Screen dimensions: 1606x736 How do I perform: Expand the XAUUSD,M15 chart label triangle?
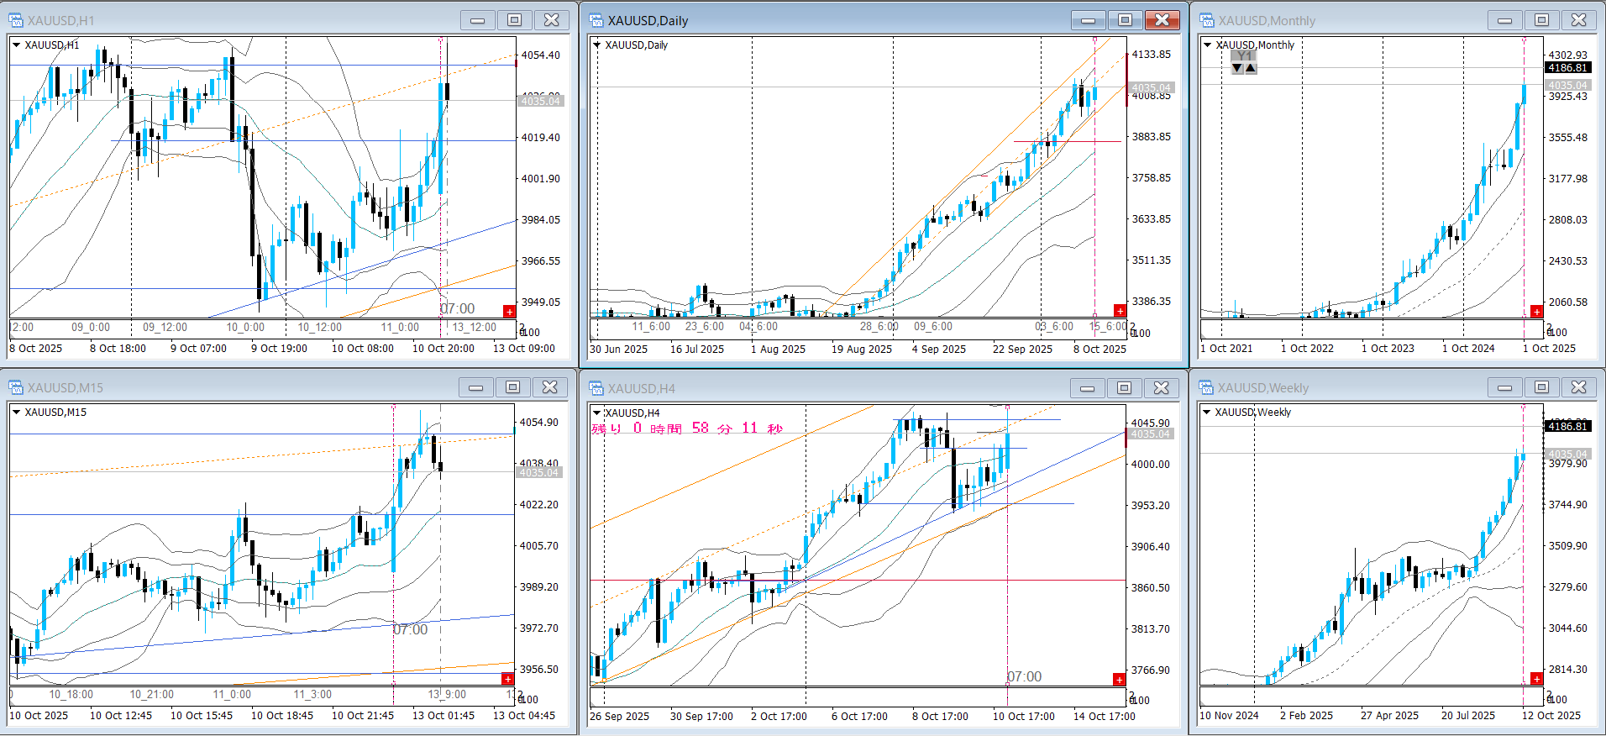(16, 413)
